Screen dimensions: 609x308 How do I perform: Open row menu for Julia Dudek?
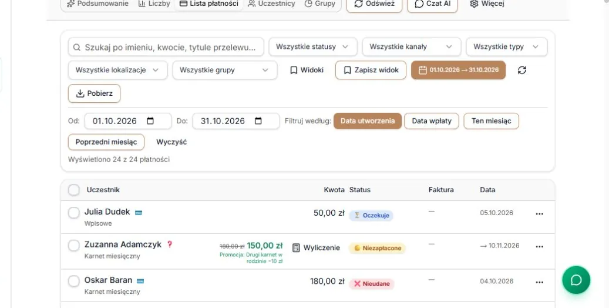pyautogui.click(x=540, y=214)
